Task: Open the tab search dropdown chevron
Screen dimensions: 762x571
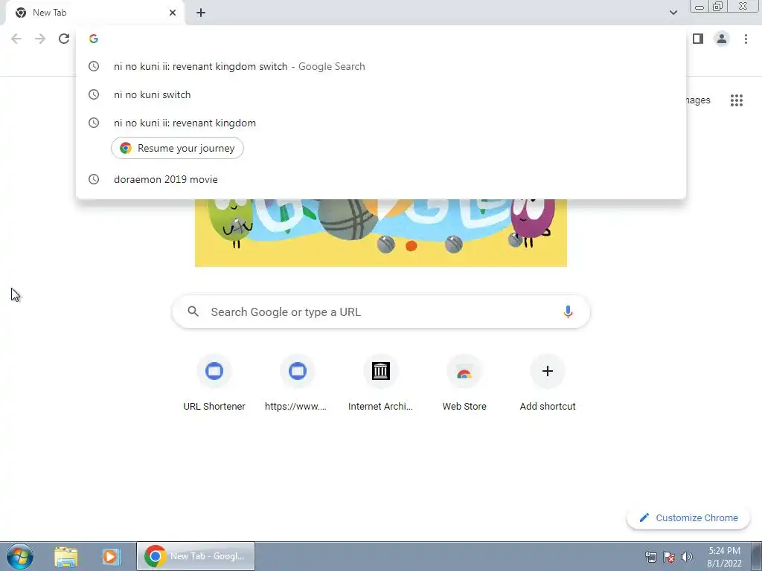Action: click(x=673, y=13)
